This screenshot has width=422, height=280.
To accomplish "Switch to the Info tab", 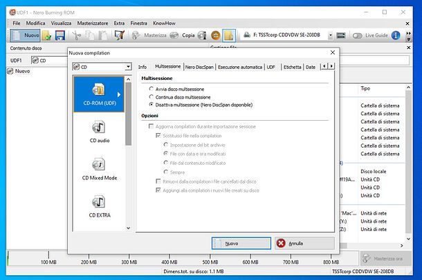I will [143, 67].
